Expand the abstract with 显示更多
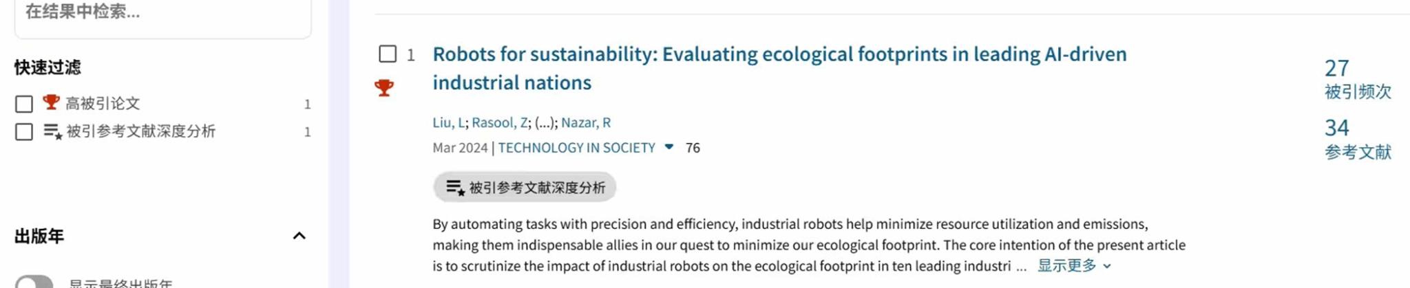 [1073, 266]
